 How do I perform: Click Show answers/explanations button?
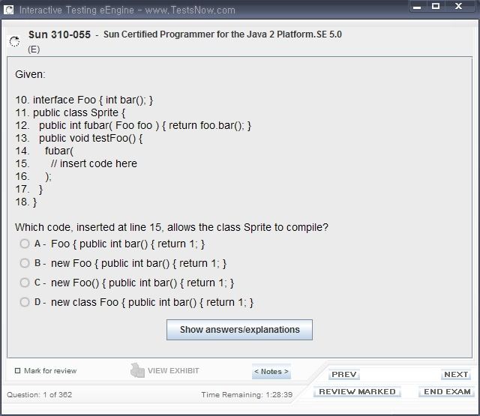[239, 330]
